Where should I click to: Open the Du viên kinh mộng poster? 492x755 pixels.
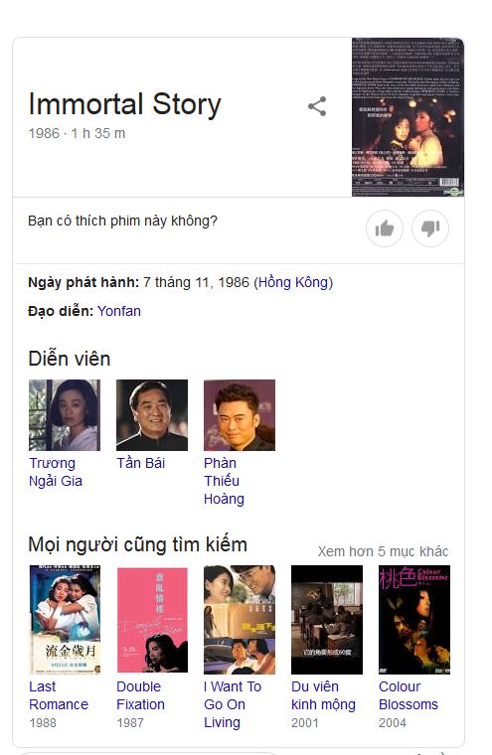pos(327,620)
